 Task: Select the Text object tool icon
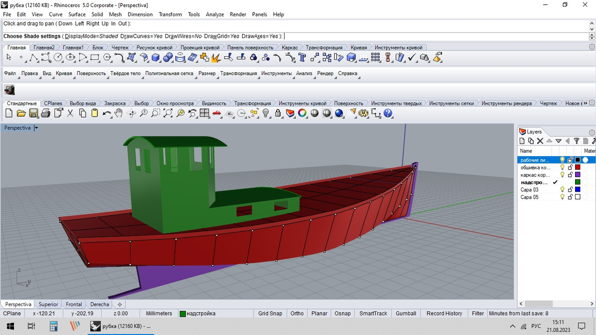coord(302,58)
